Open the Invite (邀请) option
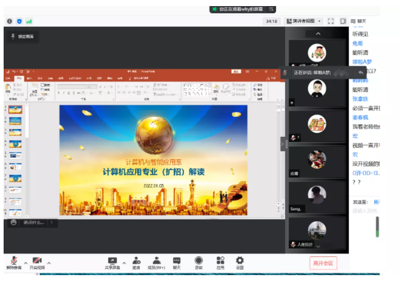Viewport: 399px width, 283px height. [x=136, y=263]
